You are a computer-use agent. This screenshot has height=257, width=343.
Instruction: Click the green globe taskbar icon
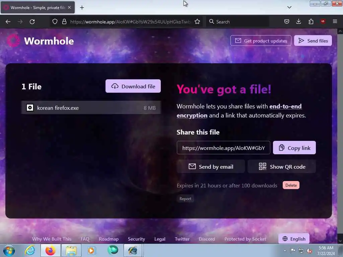(x=113, y=250)
